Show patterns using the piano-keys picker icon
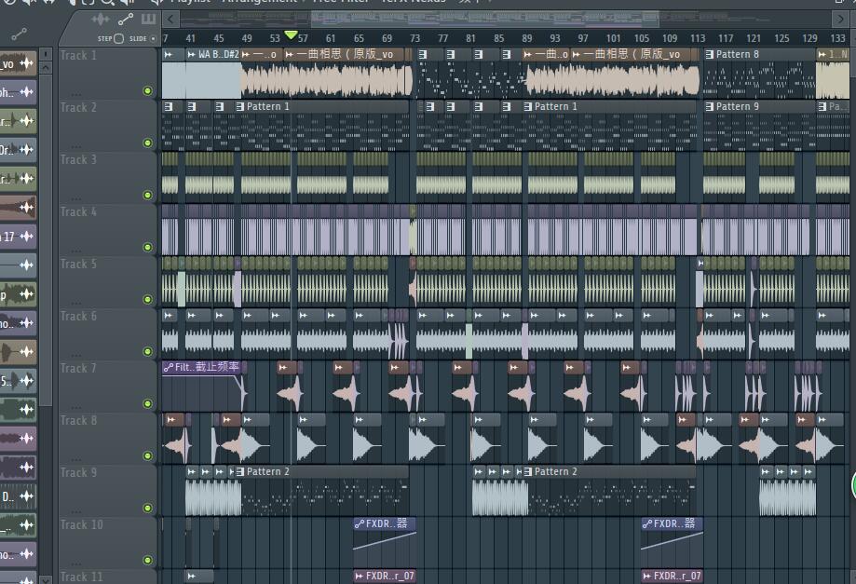Viewport: 856px width, 584px height. [x=148, y=20]
